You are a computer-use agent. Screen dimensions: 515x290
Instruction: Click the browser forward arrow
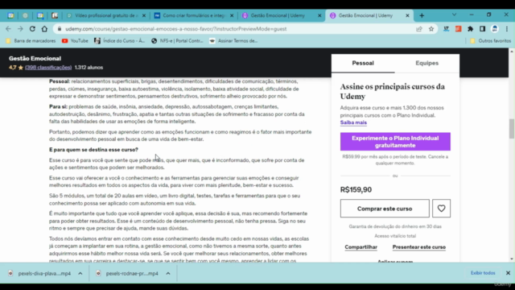20,29
